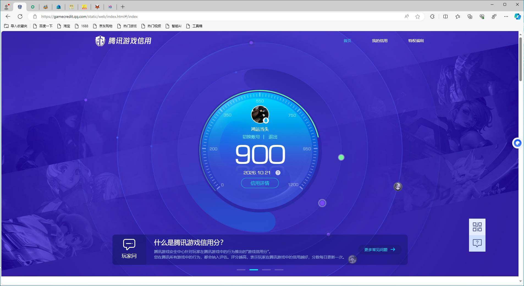Open the favorites list icon
This screenshot has height=286, width=524.
coord(458,16)
